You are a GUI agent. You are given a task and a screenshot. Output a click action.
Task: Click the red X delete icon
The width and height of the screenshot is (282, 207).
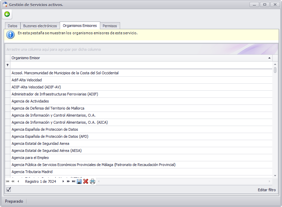86,181
